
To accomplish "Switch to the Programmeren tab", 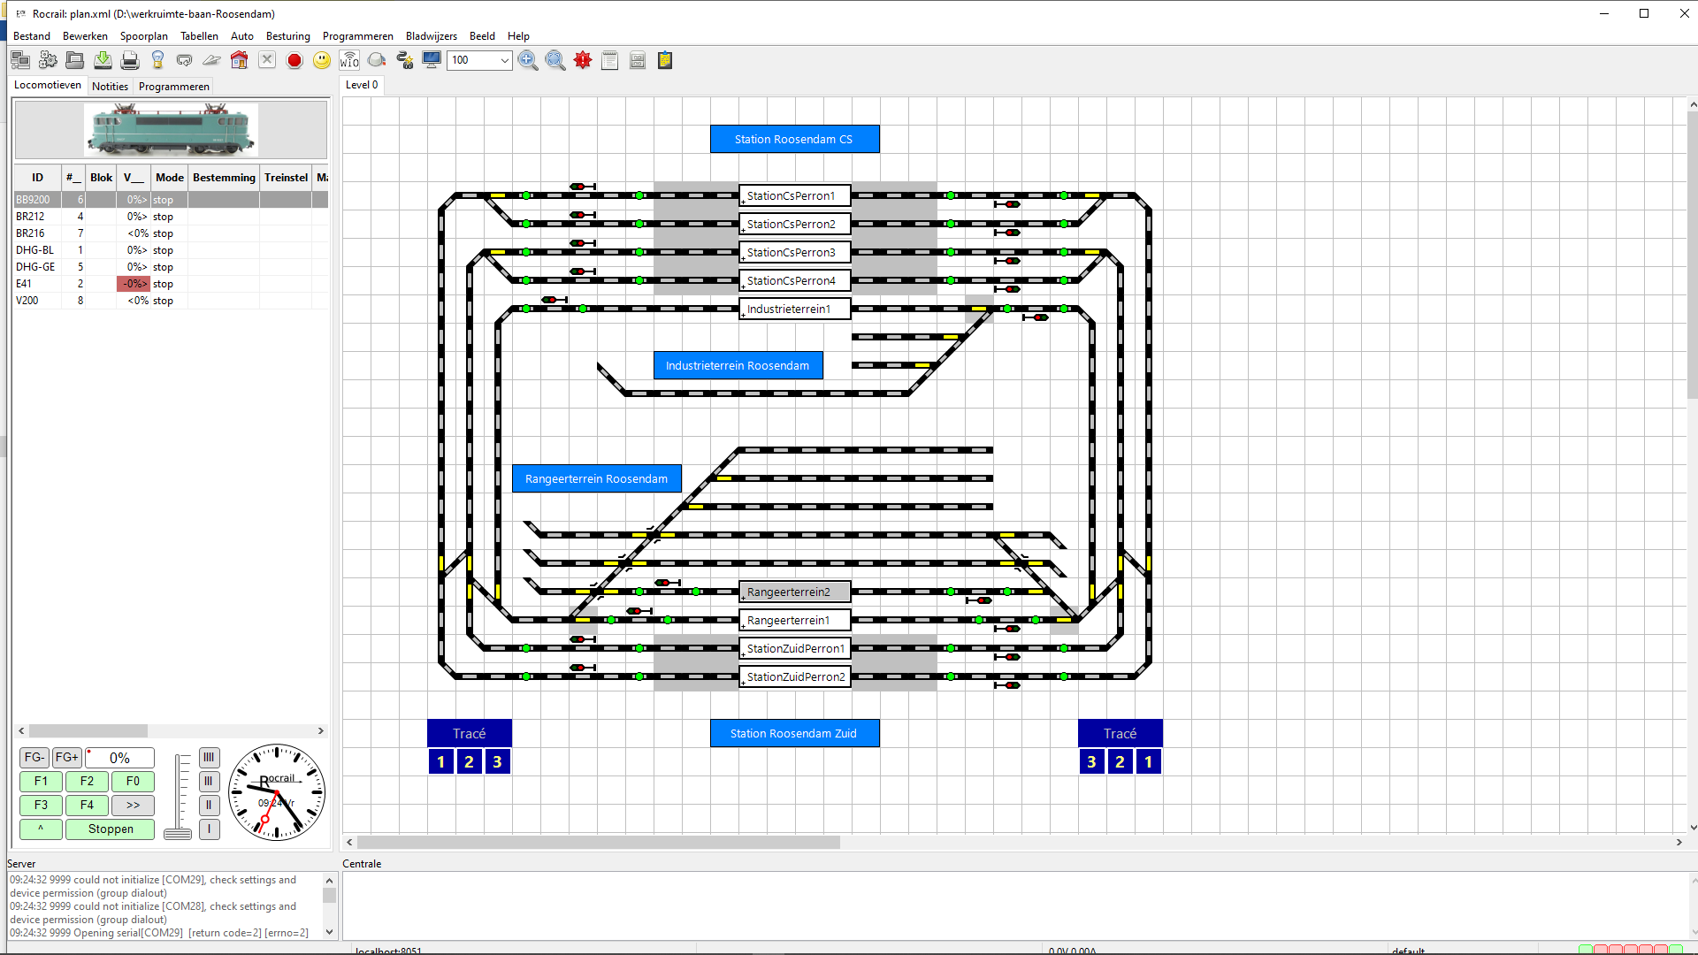I will (173, 87).
